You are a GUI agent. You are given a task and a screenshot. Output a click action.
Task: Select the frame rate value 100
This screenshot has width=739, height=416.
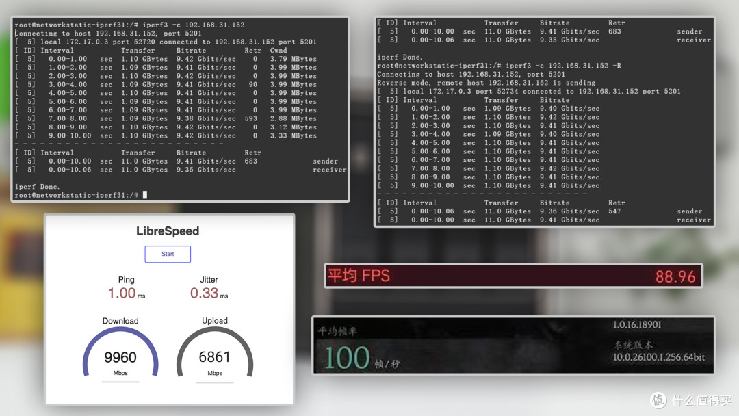pos(347,358)
